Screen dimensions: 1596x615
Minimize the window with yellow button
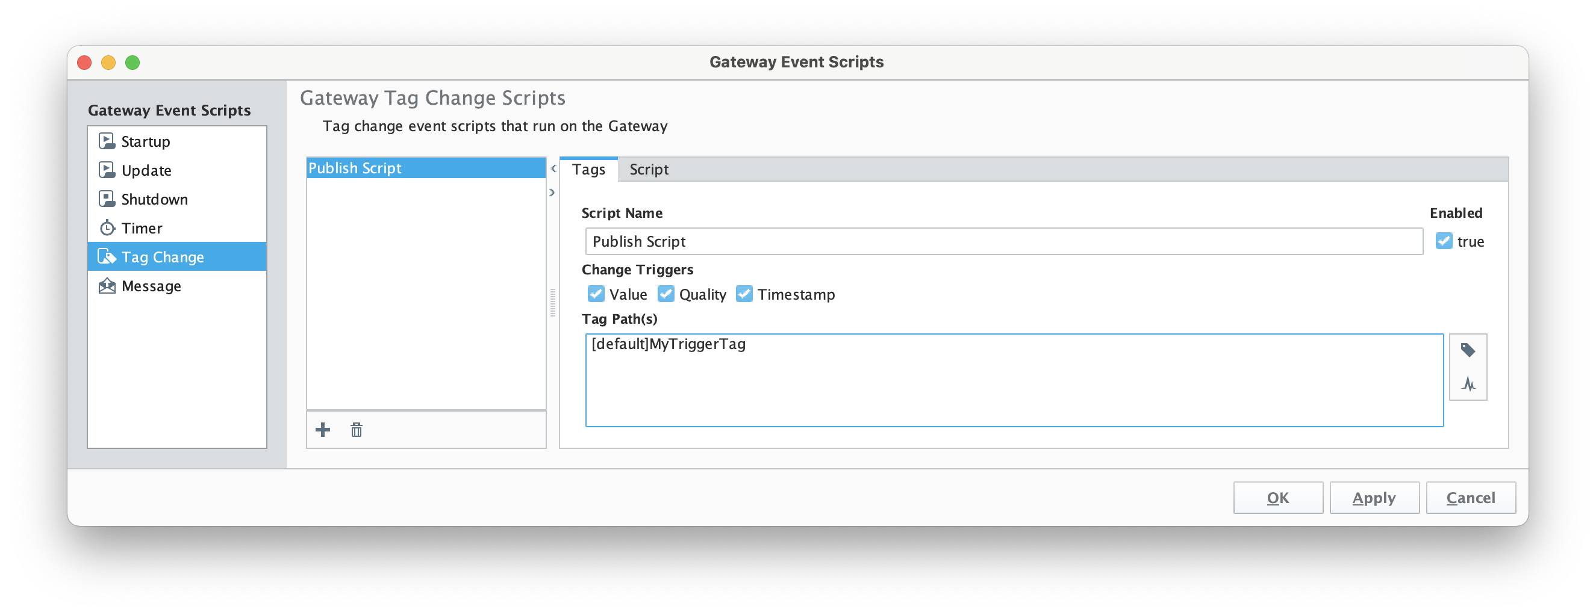coord(108,63)
